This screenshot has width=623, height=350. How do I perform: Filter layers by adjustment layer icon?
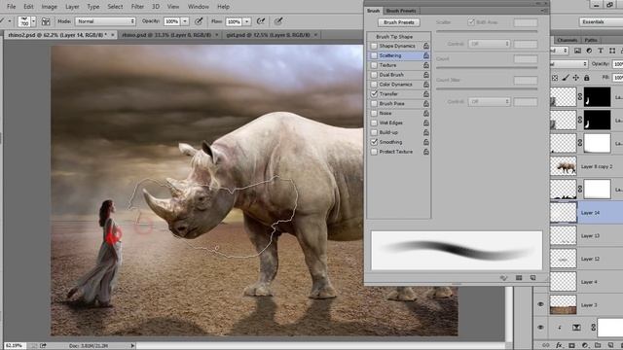(x=589, y=51)
